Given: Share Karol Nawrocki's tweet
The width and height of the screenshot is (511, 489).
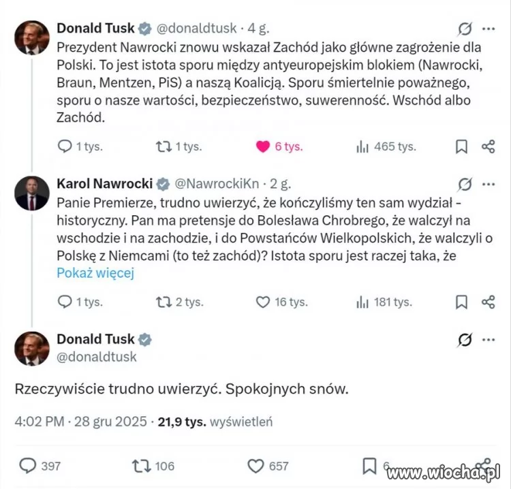Looking at the screenshot, I should 488,302.
